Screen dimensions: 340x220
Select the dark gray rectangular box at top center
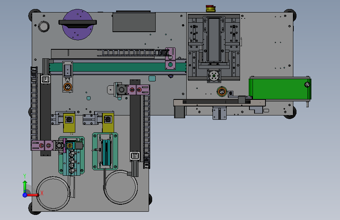(134, 22)
